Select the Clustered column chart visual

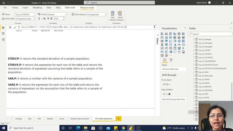pyautogui.click(x=175, y=34)
